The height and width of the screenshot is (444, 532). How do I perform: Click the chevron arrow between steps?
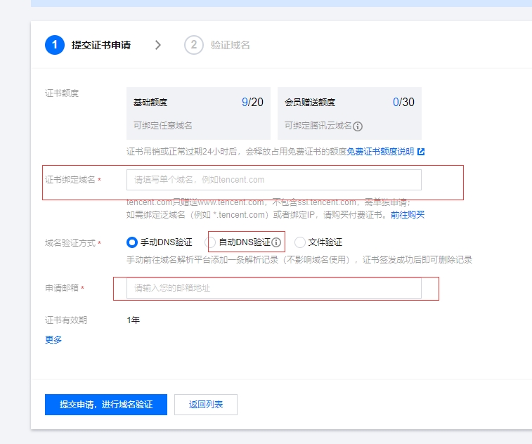point(158,45)
